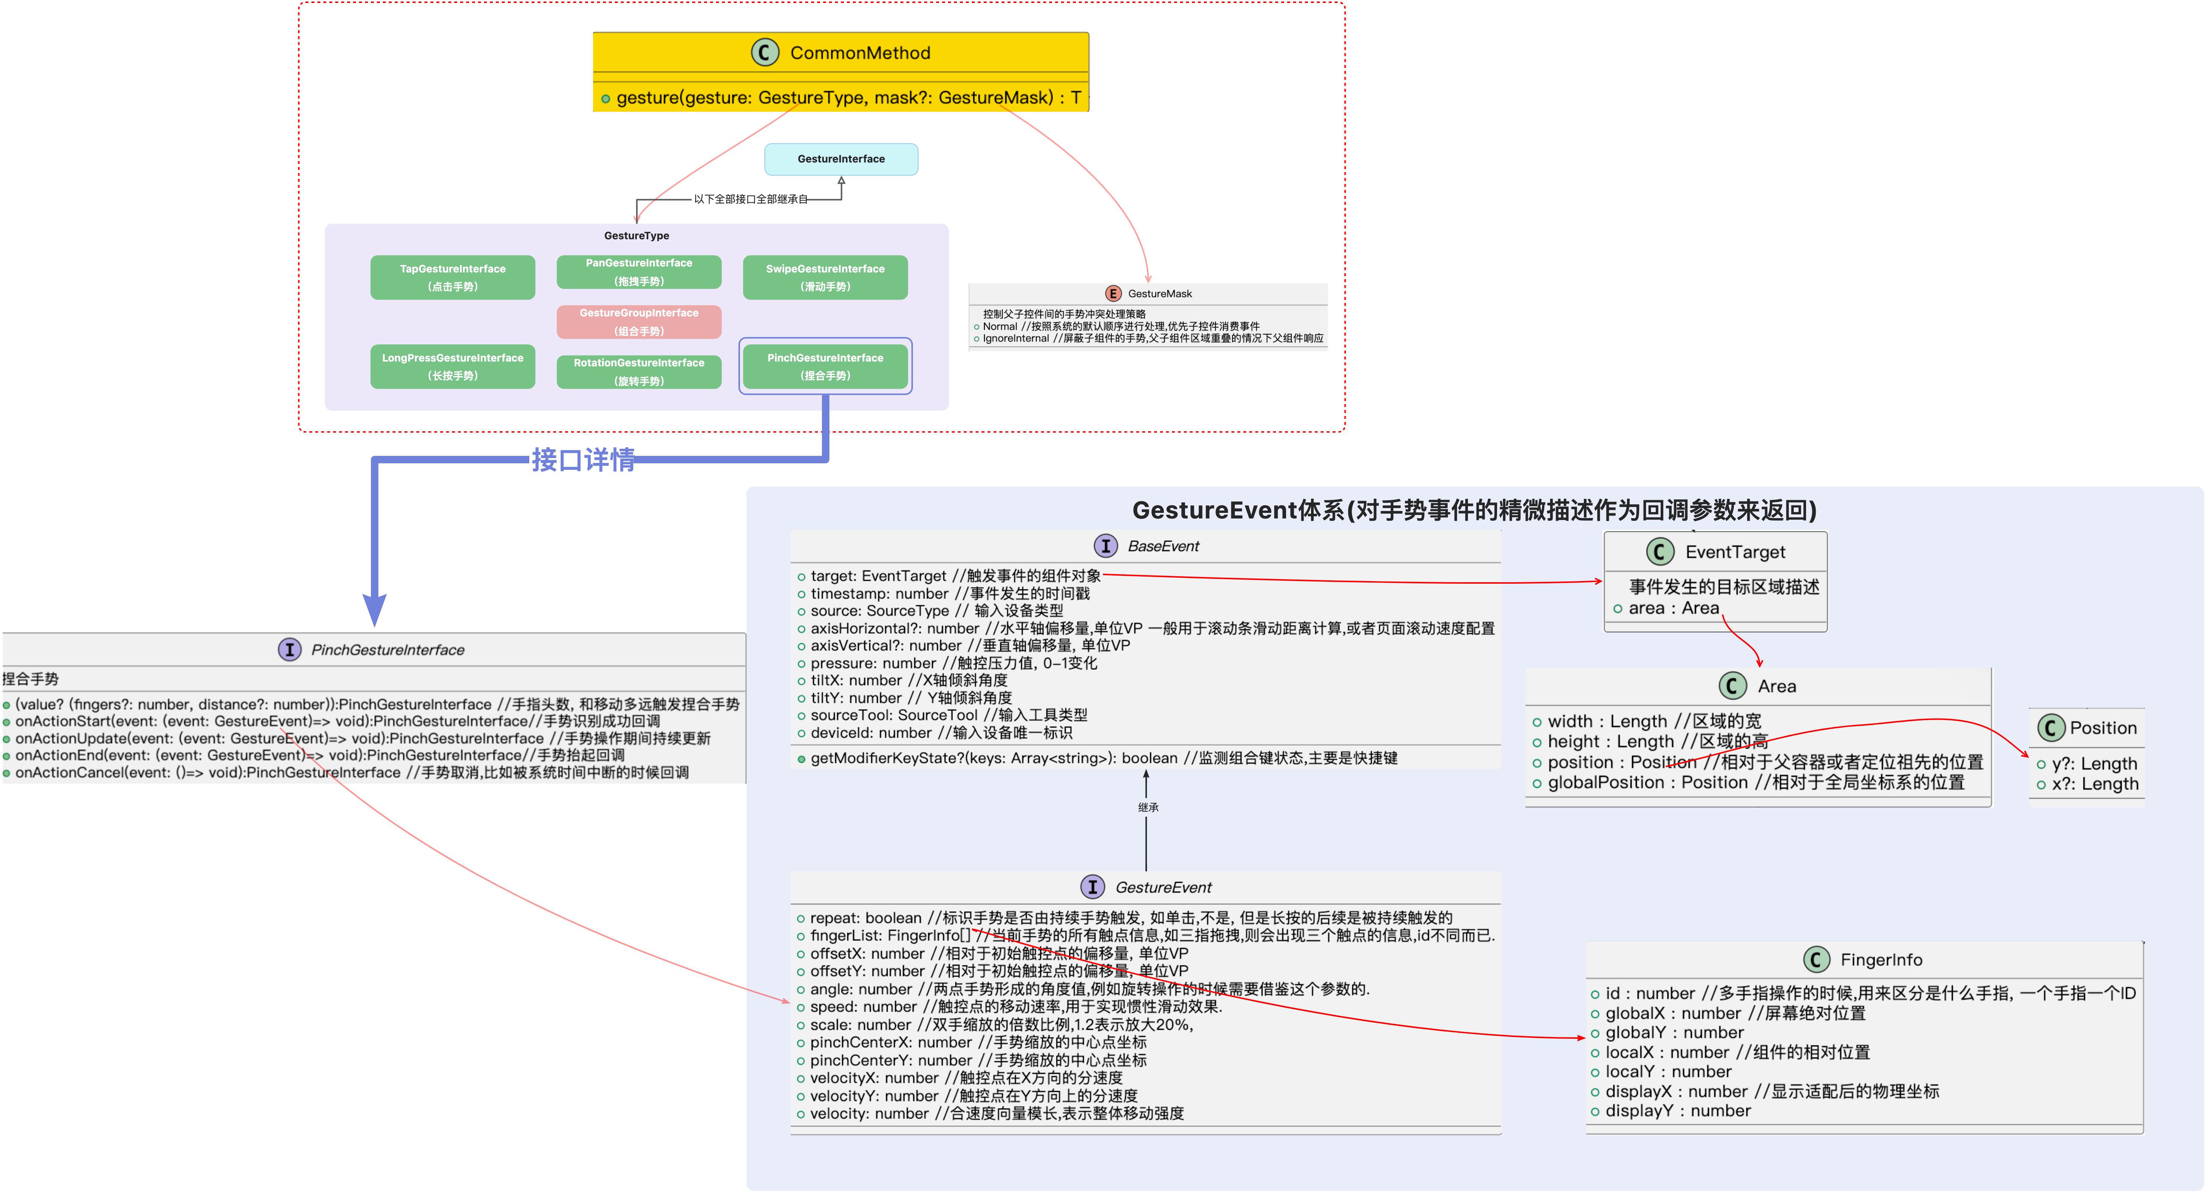2209x1192 pixels.
Task: Click the Area class C icon
Action: tap(1733, 685)
